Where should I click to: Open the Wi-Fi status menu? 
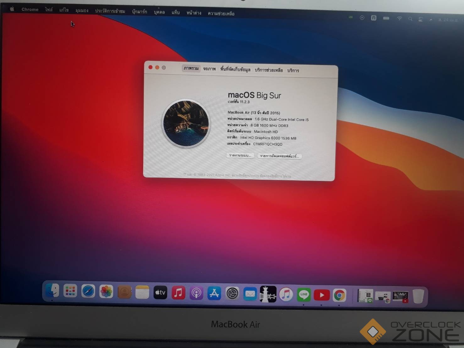pos(399,19)
